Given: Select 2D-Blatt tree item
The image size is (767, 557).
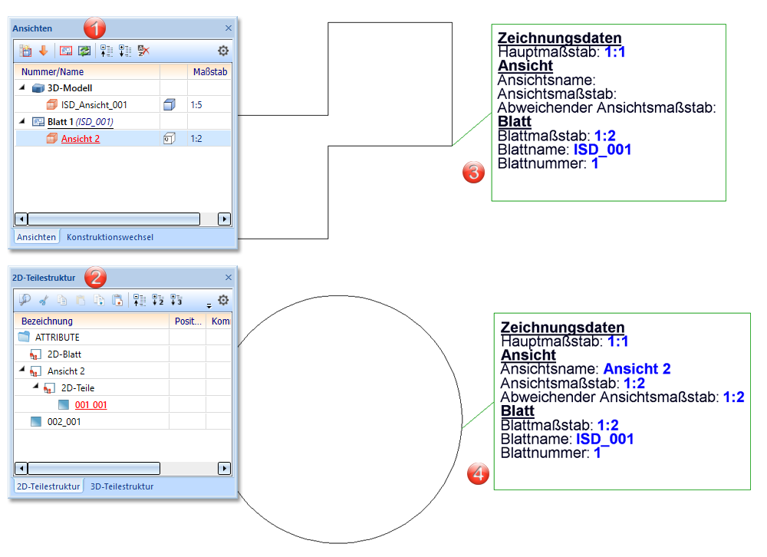Looking at the screenshot, I should tap(64, 354).
